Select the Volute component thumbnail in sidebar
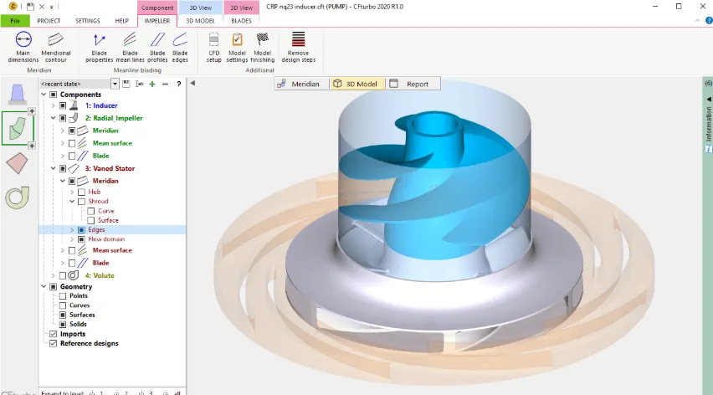This screenshot has width=713, height=395. coord(18,197)
